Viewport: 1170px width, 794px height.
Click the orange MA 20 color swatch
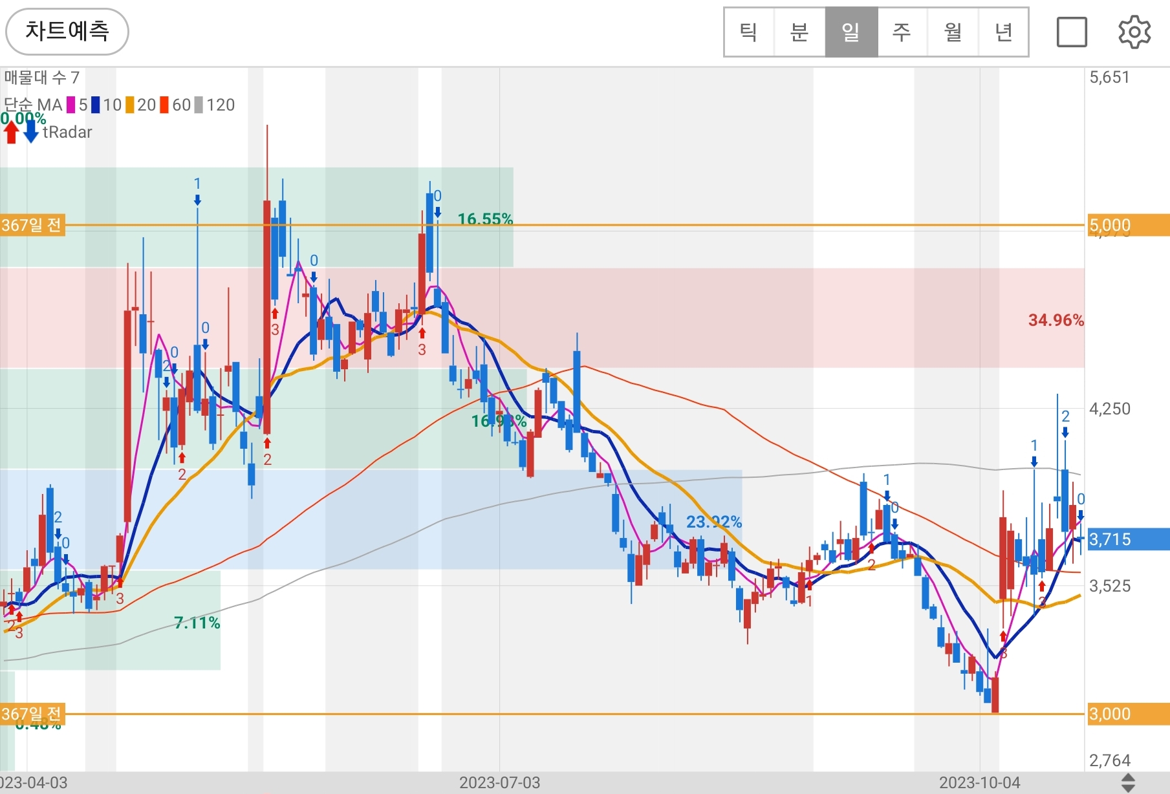coord(130,105)
